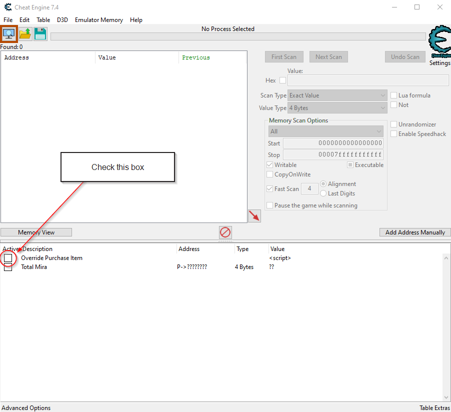The height and width of the screenshot is (412, 451).
Task: Click the address list Type column header
Action: (x=251, y=249)
